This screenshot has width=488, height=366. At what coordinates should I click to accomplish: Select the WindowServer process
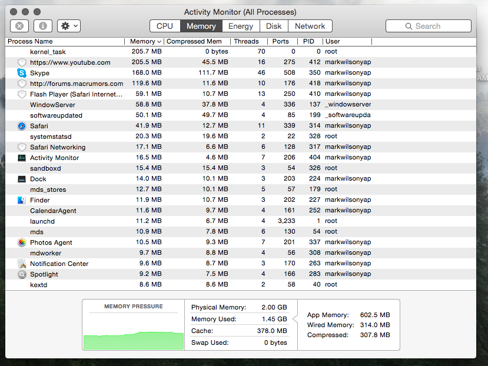tap(241, 105)
